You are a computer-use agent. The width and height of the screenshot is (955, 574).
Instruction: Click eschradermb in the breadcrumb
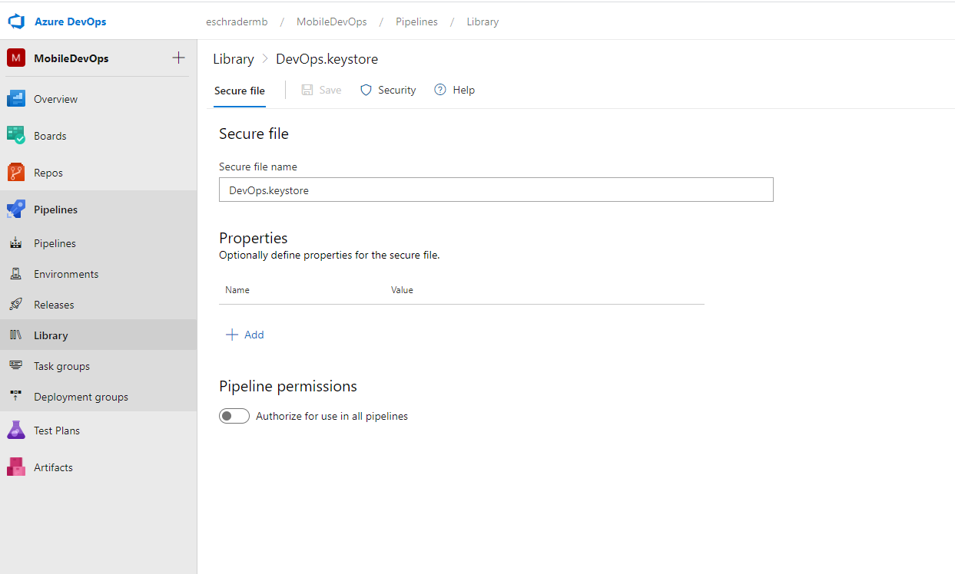(x=237, y=21)
